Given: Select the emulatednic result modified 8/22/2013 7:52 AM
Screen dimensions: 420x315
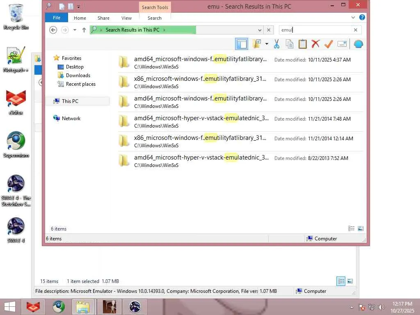Looking at the screenshot, I should (x=240, y=161).
